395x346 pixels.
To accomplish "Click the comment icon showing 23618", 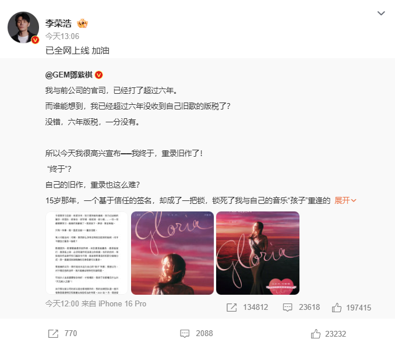I will (x=287, y=308).
